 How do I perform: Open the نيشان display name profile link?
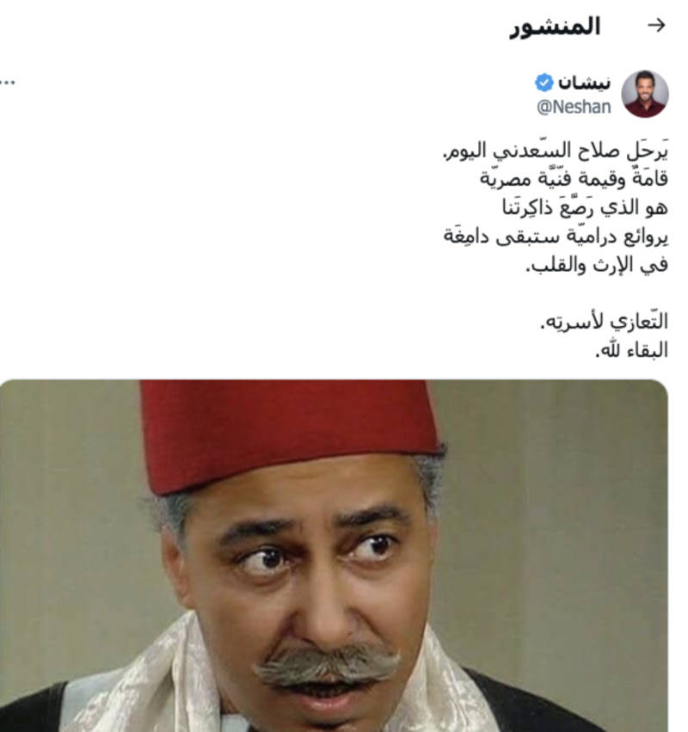coord(584,83)
